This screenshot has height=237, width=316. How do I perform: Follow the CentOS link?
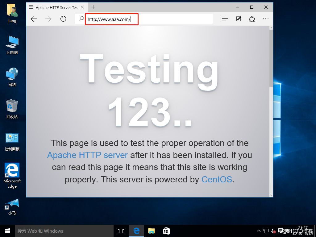point(217,179)
